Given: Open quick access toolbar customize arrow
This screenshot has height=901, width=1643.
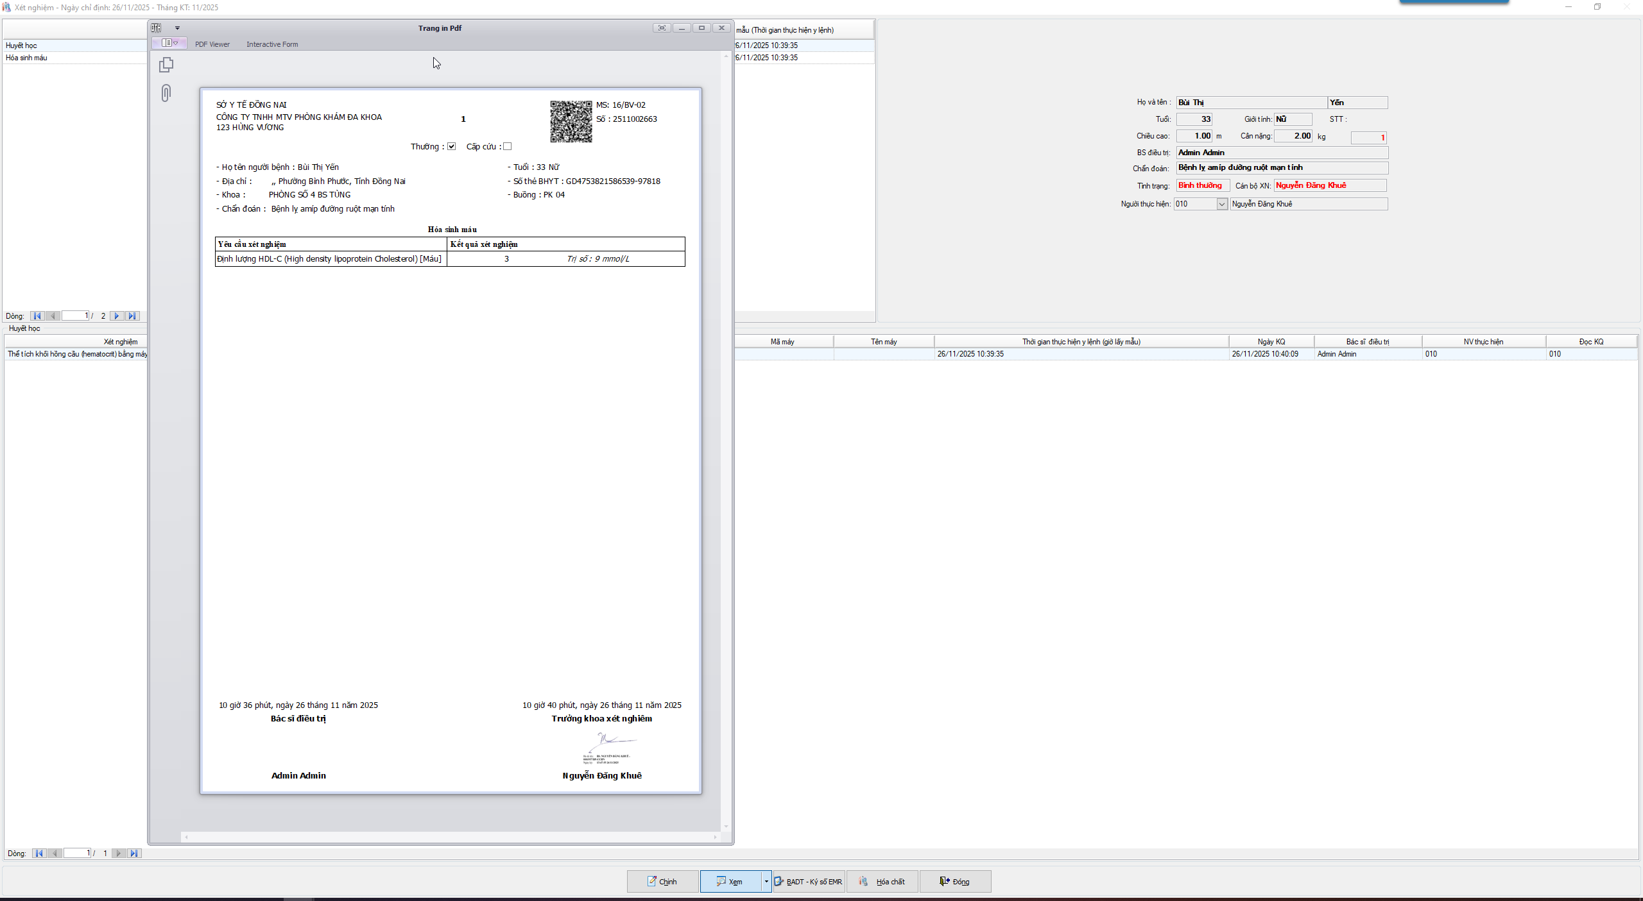Looking at the screenshot, I should [x=177, y=28].
